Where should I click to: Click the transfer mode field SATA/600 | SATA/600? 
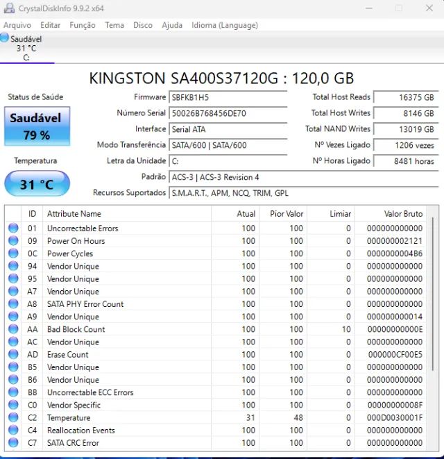click(228, 145)
